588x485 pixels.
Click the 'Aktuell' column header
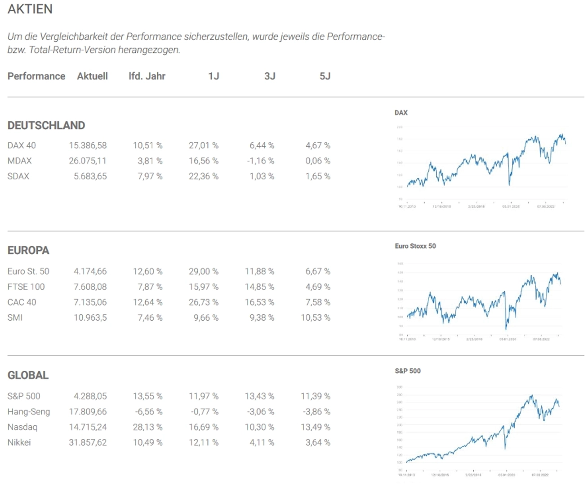pos(92,76)
